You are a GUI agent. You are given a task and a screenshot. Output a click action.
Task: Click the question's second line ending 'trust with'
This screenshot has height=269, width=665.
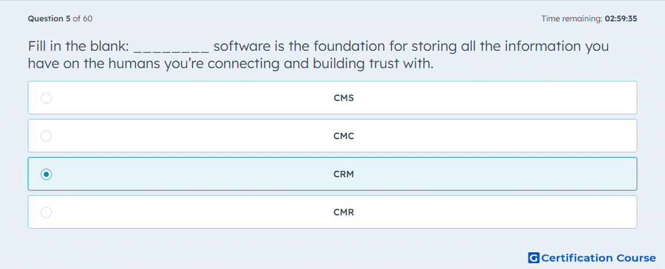tap(231, 63)
